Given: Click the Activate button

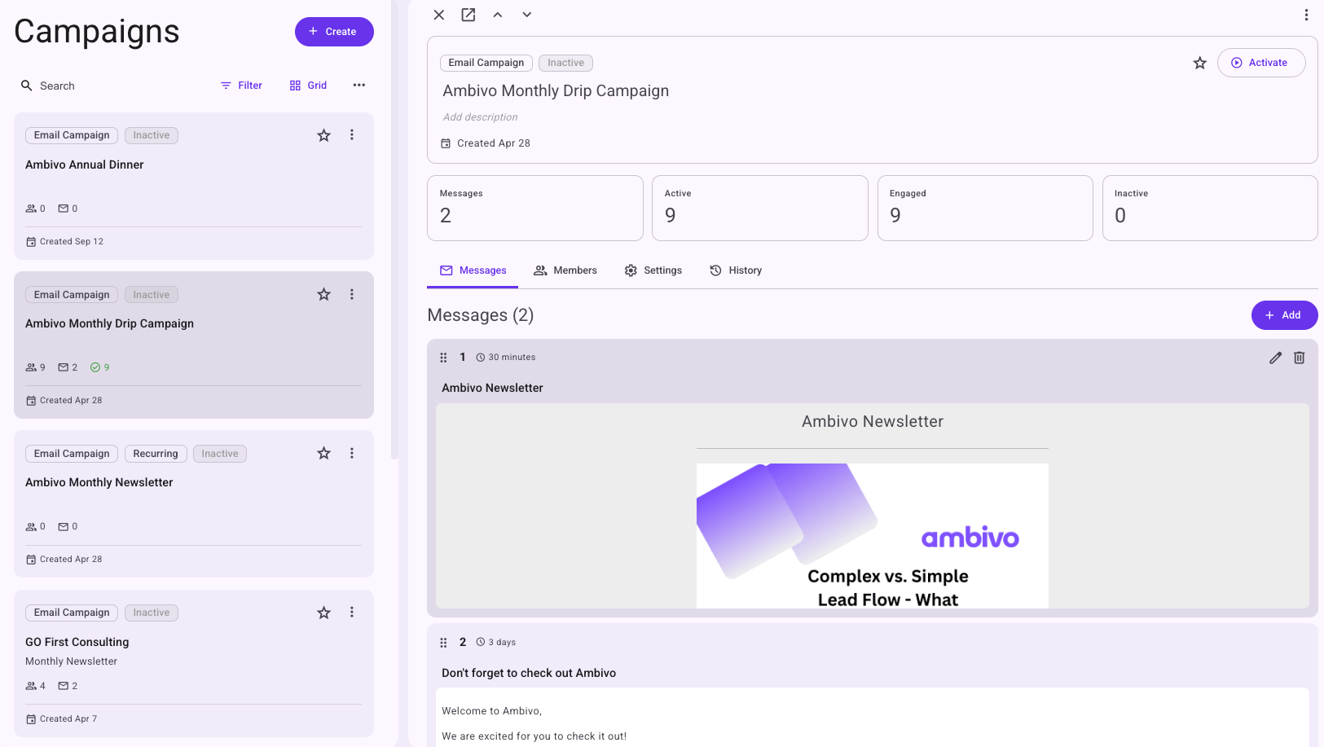Looking at the screenshot, I should point(1261,63).
